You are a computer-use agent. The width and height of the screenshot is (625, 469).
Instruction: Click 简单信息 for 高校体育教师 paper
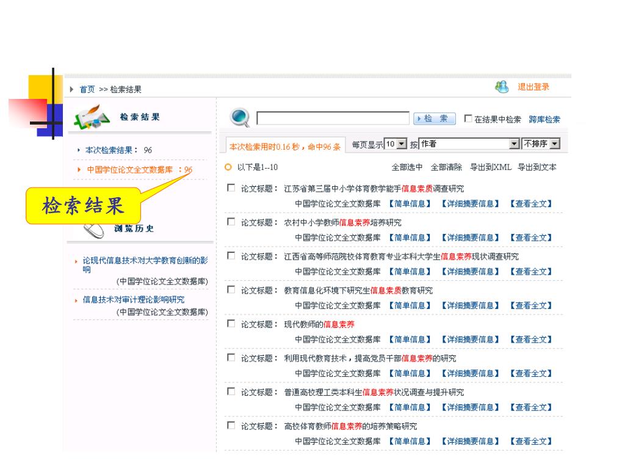point(410,441)
